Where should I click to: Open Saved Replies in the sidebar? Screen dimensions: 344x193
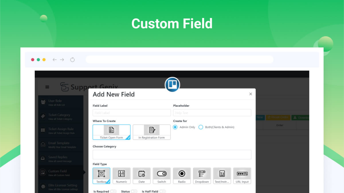click(x=60, y=159)
